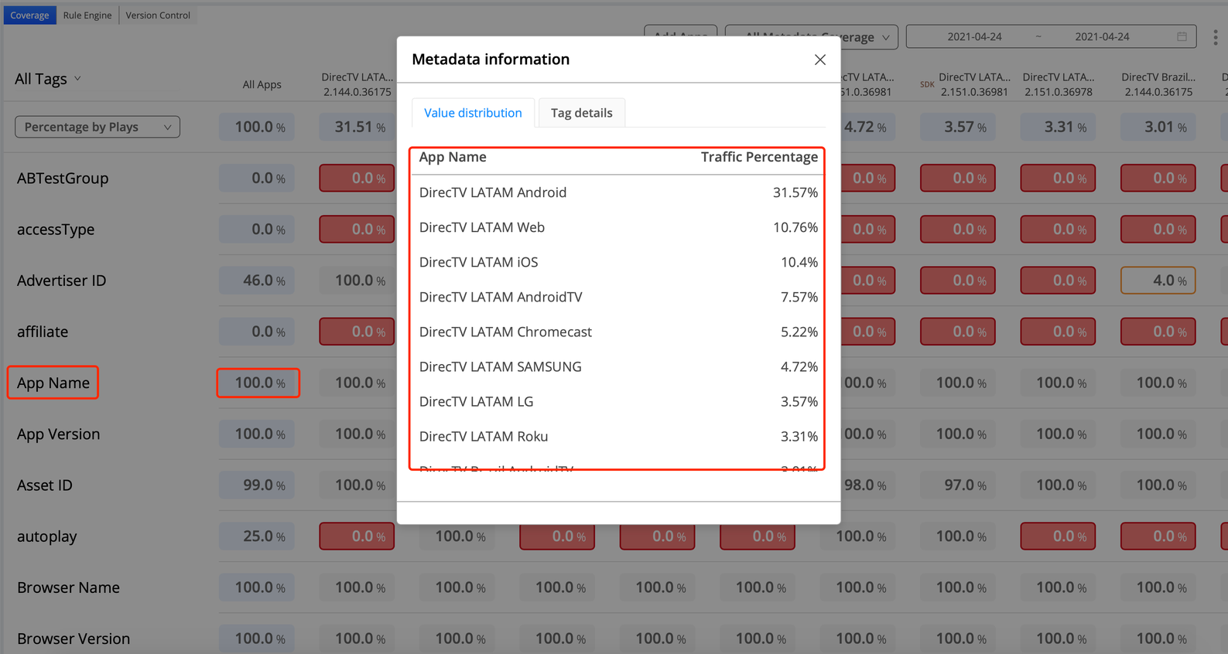Viewport: 1228px width, 654px height.
Task: Open the Tag details tab
Action: [x=582, y=113]
